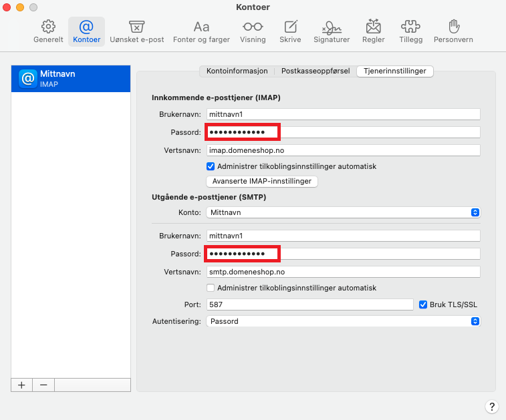
Task: Uncheck IMAP Administrer tilkoblingsinnstillinger automatisk
Action: (x=211, y=166)
